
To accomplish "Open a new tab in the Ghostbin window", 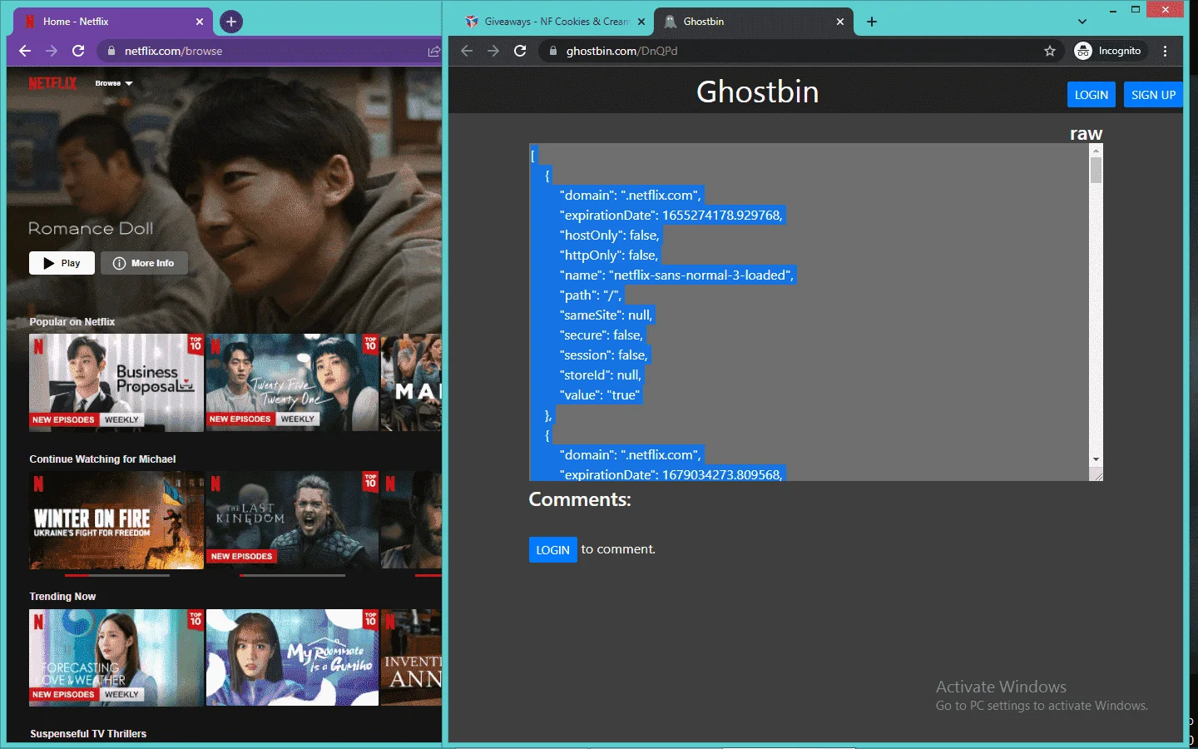I will [872, 22].
